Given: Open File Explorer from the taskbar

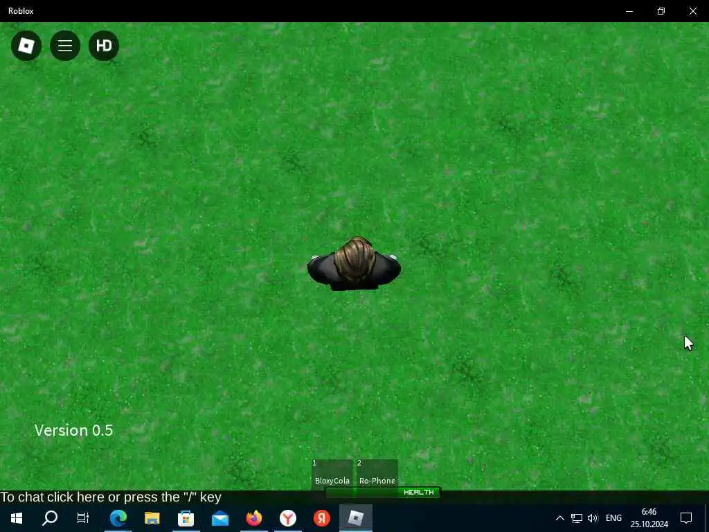Looking at the screenshot, I should tap(152, 518).
